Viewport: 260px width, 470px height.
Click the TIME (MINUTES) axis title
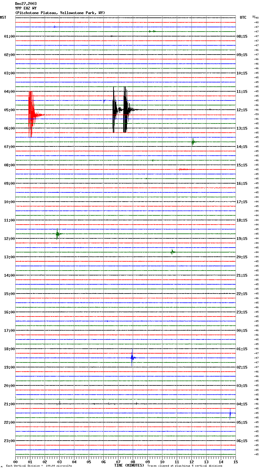click(x=129, y=465)
